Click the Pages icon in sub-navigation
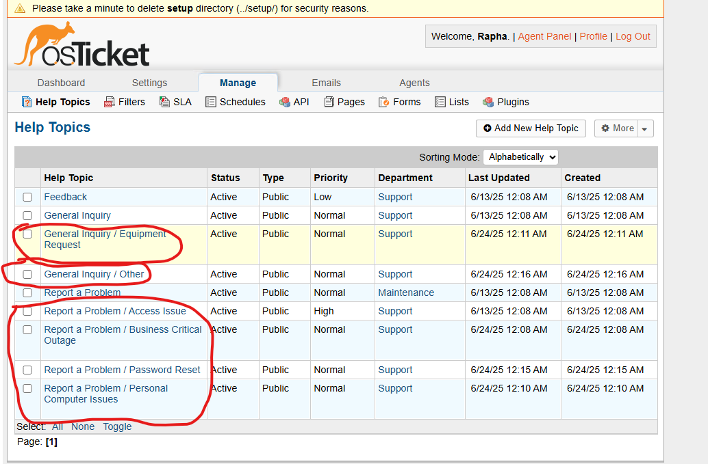This screenshot has width=708, height=464. pos(329,103)
